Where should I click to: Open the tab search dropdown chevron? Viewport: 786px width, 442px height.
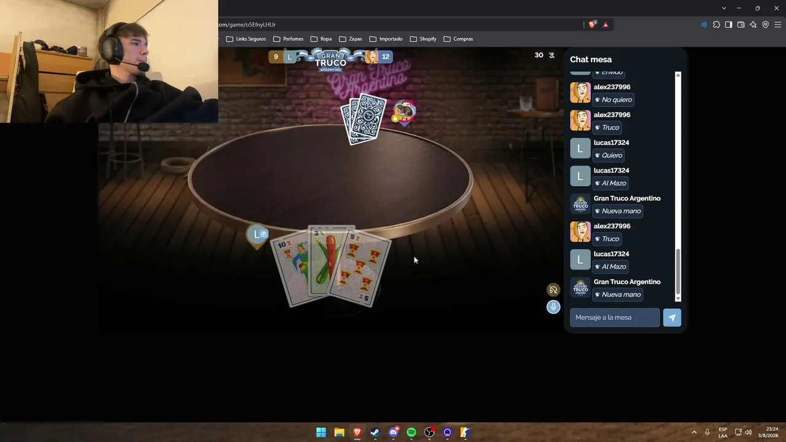pos(724,8)
